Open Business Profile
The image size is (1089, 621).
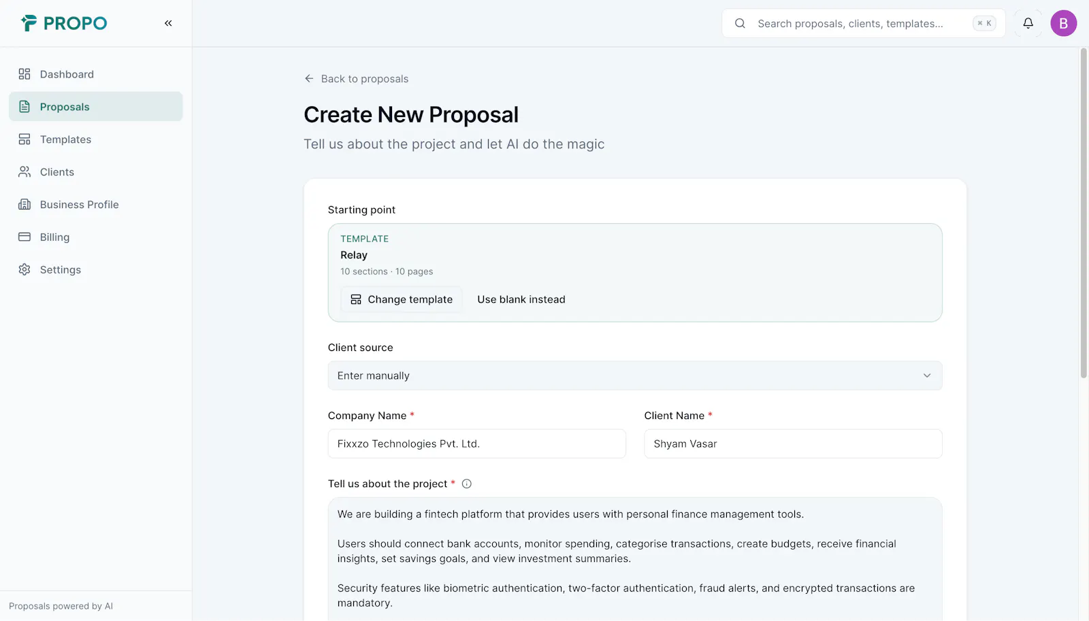96,205
